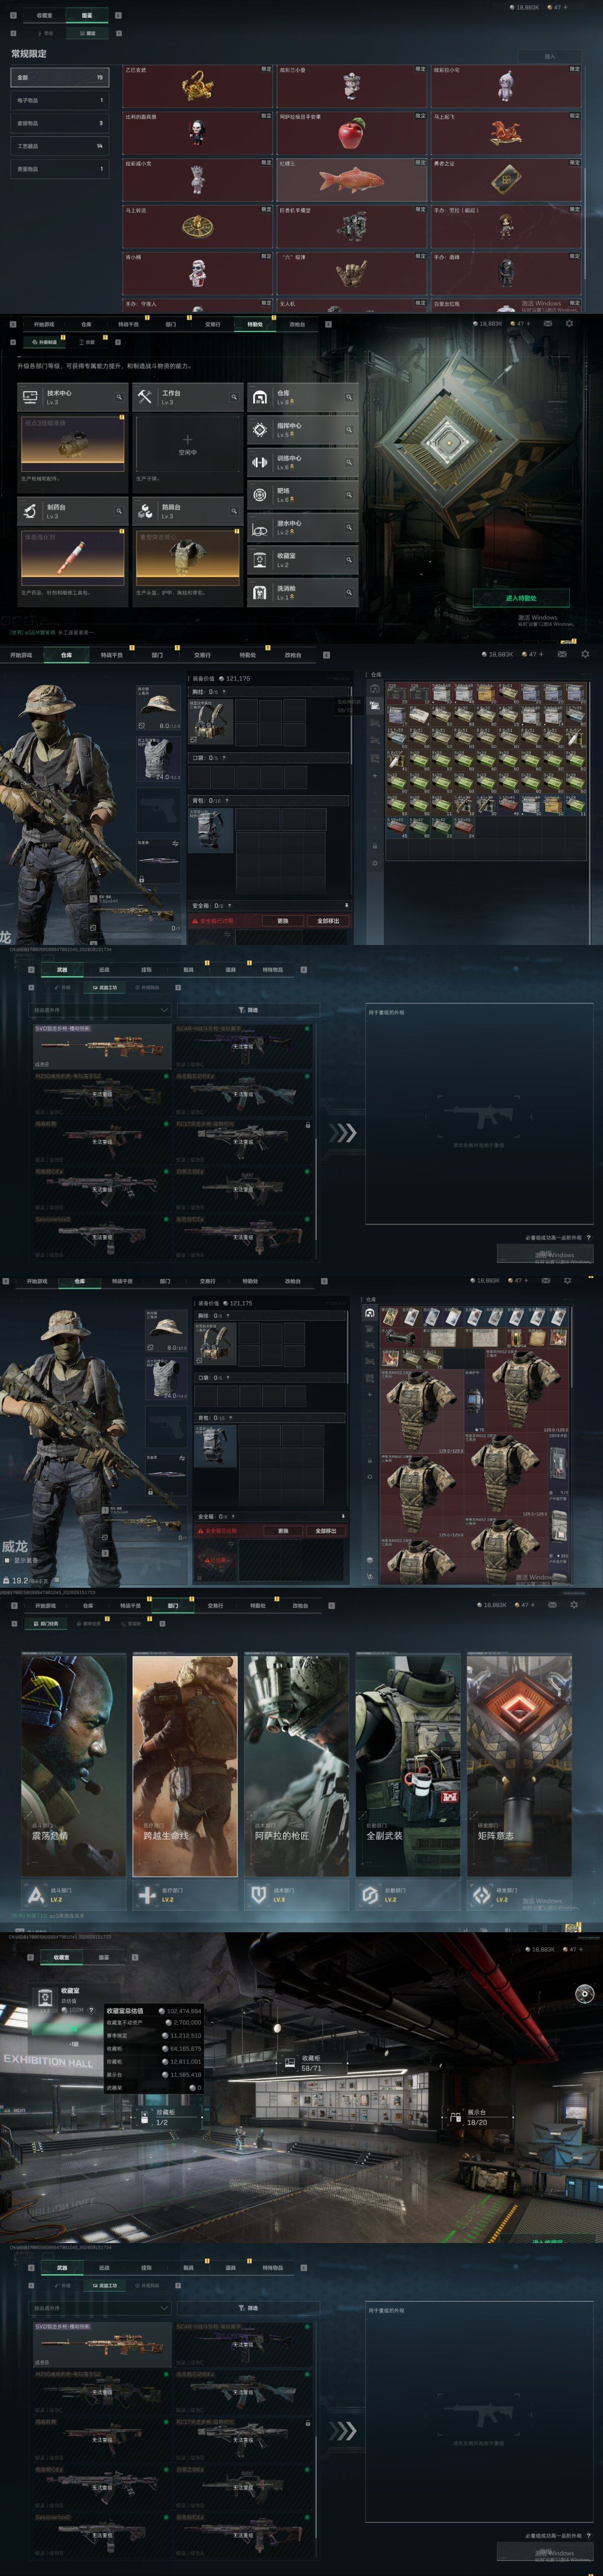603x2576 pixels.
Task: Open the 马上起飞 horse collectible card
Action: [505, 133]
